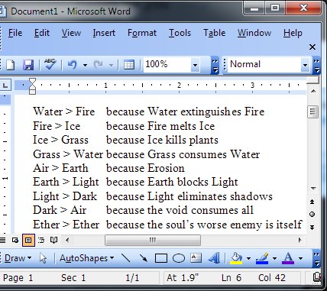Select the Line drawing tool
327x291 pixels.
[125, 258]
